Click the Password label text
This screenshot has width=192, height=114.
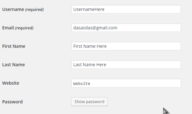[x=12, y=102]
